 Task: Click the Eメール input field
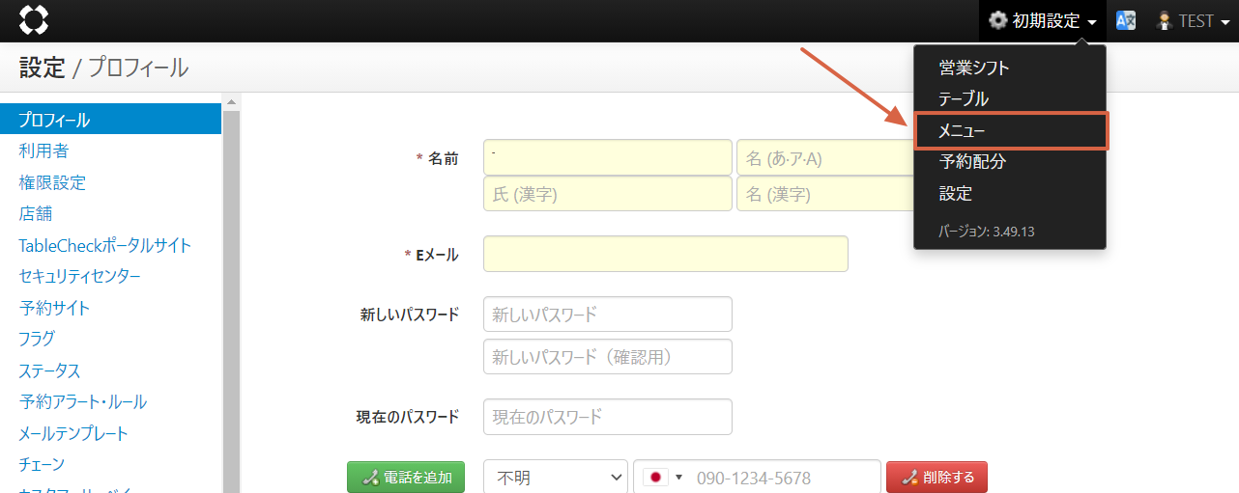665,254
